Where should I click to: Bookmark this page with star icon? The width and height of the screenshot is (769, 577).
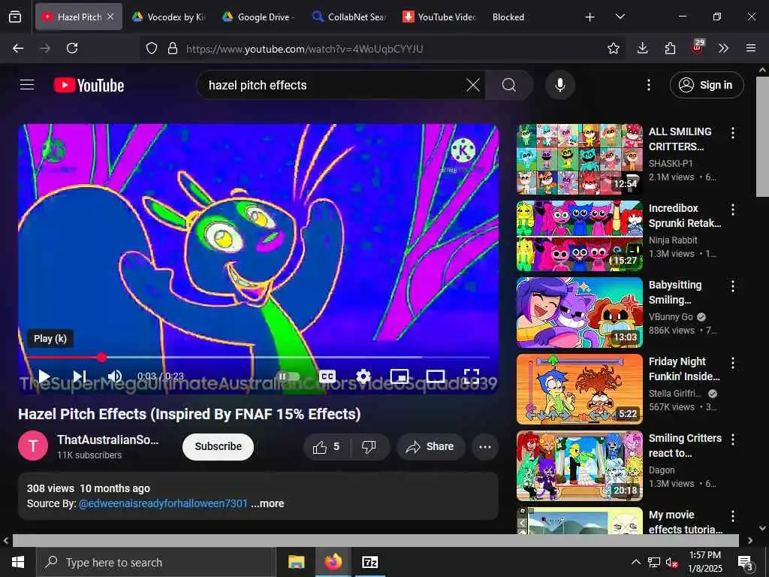[x=613, y=48]
